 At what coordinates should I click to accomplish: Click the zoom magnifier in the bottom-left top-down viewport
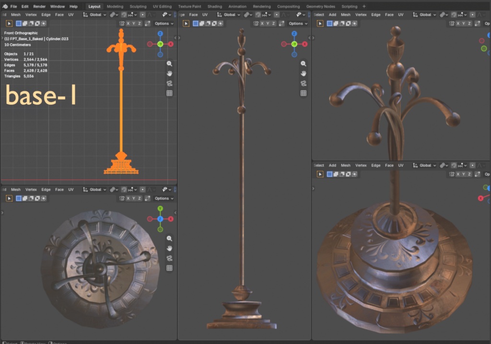coord(169,239)
